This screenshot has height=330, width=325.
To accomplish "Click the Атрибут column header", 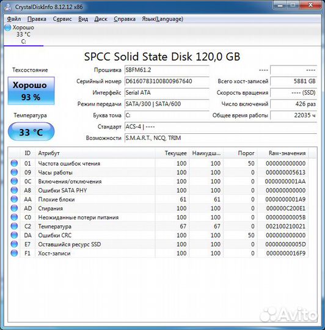I will pos(95,153).
